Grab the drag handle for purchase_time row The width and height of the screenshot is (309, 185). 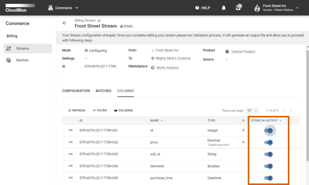pos(71,177)
